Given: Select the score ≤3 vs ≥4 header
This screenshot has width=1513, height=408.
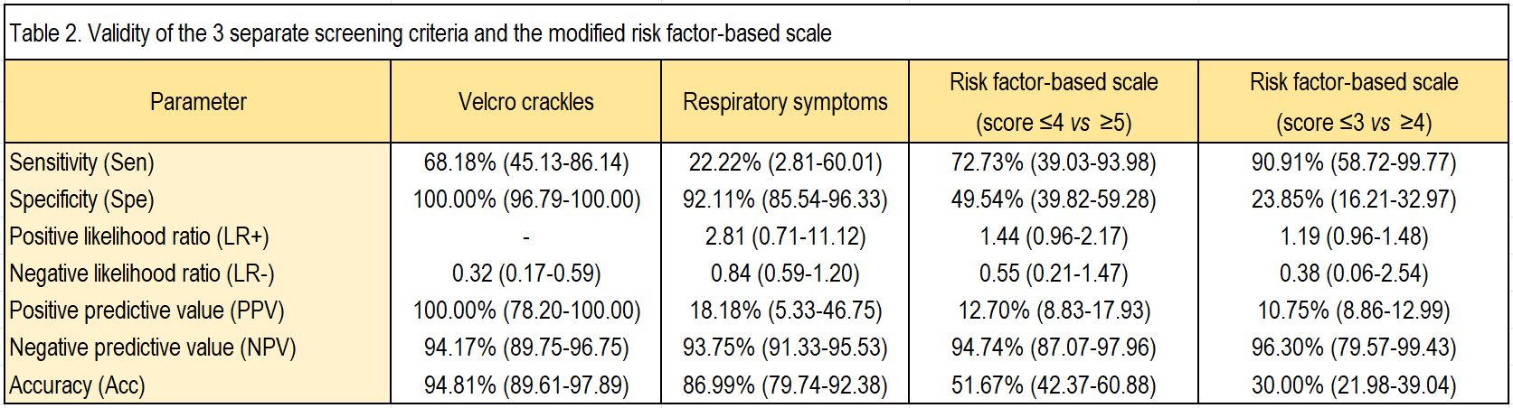Looking at the screenshot, I should pos(1354,122).
